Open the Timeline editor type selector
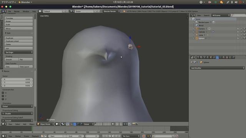The height and width of the screenshot is (138, 246). pyautogui.click(x=4, y=136)
